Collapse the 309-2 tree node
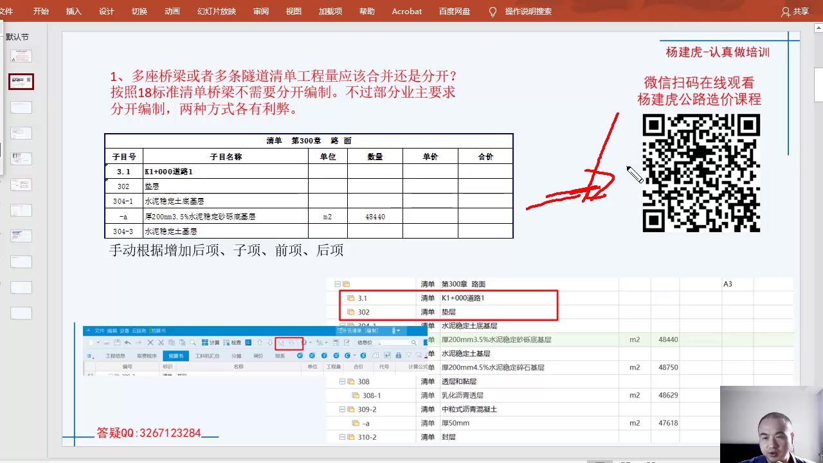823x463 pixels. 343,409
